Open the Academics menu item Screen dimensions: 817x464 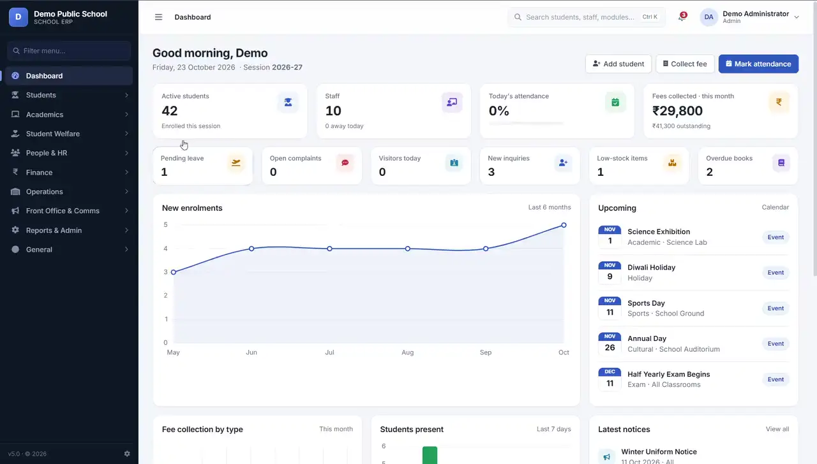[x=69, y=115]
